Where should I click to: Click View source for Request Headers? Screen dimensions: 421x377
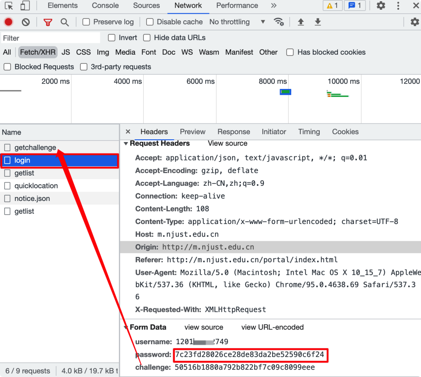click(227, 143)
